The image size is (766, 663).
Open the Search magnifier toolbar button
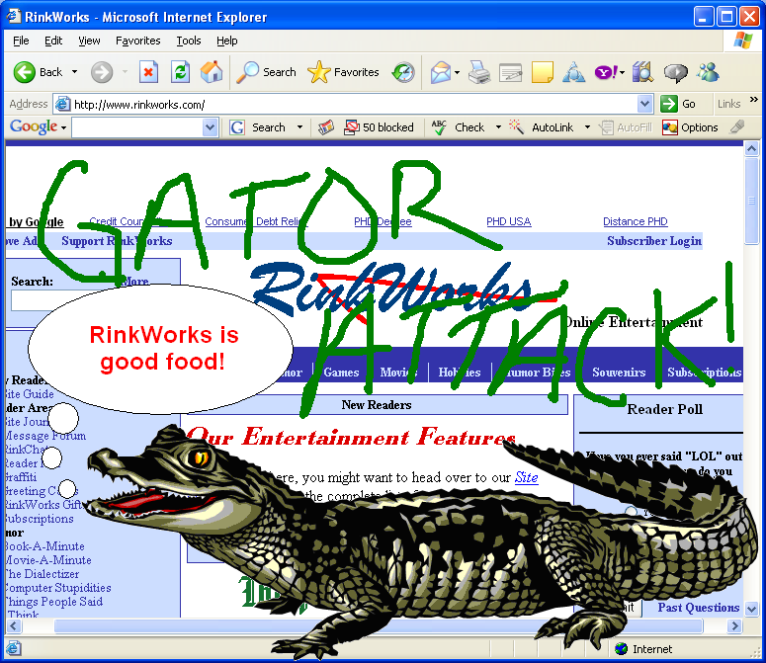[266, 72]
